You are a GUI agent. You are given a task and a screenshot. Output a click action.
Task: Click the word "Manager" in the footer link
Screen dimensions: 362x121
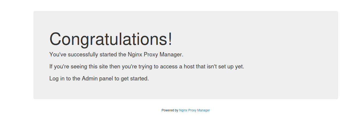pos(203,110)
